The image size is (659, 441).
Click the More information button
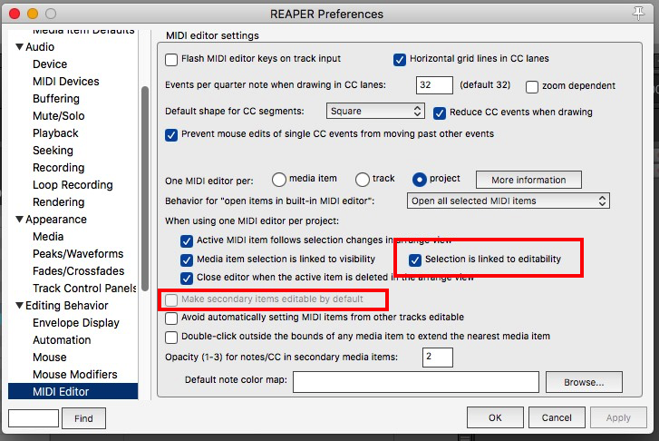pos(528,180)
